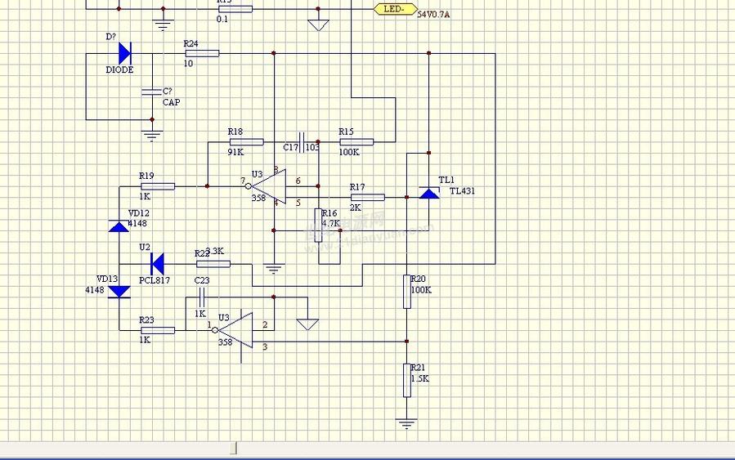This screenshot has height=460, width=735.
Task: Select the triangular ground symbol beside the lower U3
Action: [x=307, y=324]
